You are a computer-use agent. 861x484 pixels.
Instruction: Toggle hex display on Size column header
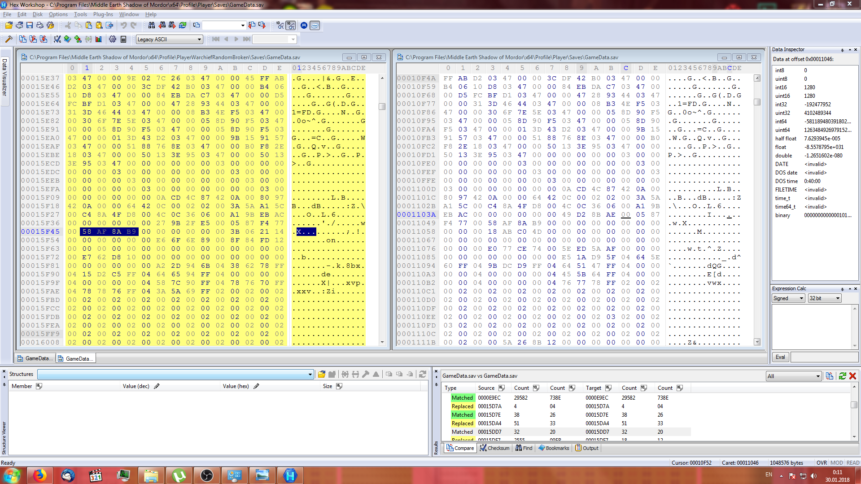339,386
